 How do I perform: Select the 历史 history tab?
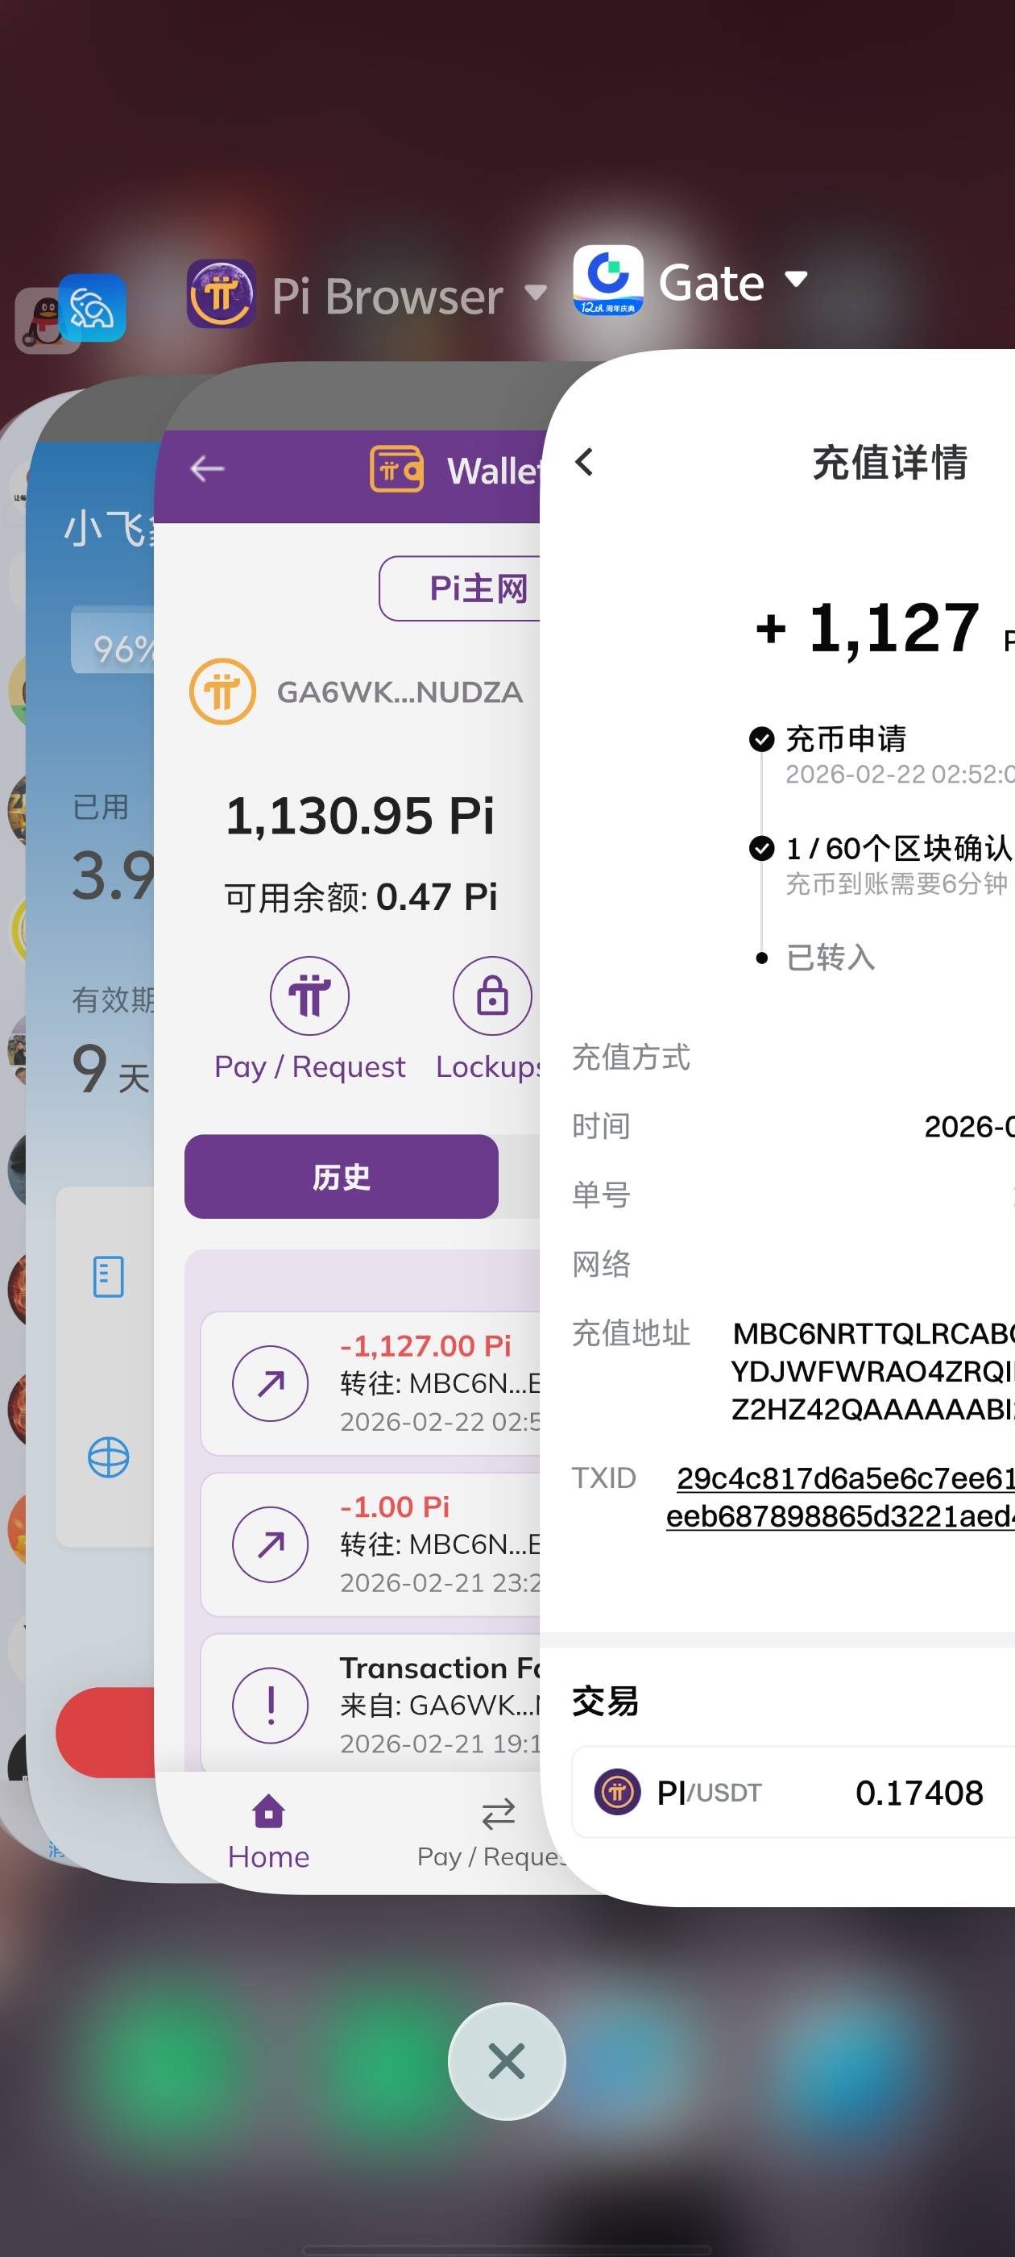[x=342, y=1177]
